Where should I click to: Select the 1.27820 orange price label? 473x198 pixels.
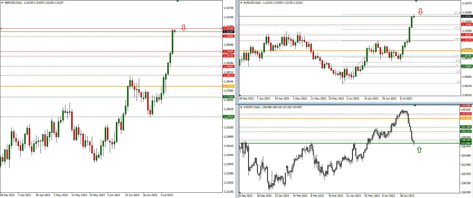pos(229,86)
